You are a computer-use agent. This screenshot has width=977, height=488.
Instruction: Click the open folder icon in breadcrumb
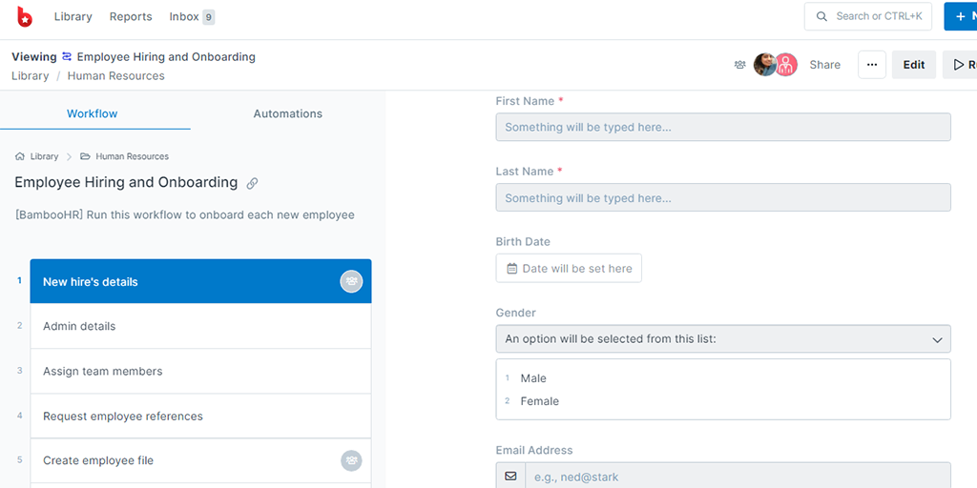tap(85, 156)
